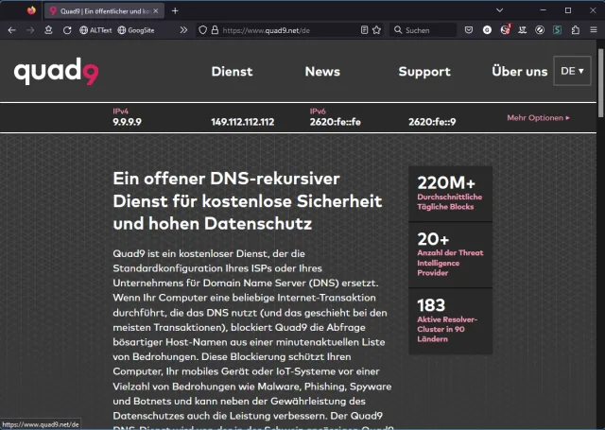Click the 220M+ statistic value
The image size is (605, 430).
[446, 182]
